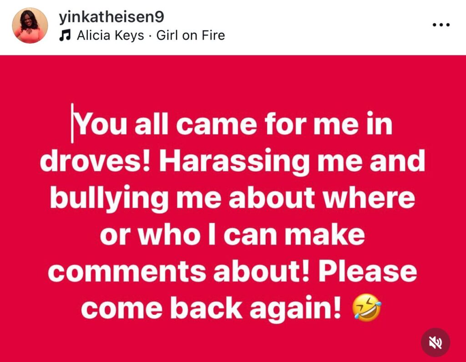
Task: Open the Alicia Keys artist label
Action: coord(110,35)
